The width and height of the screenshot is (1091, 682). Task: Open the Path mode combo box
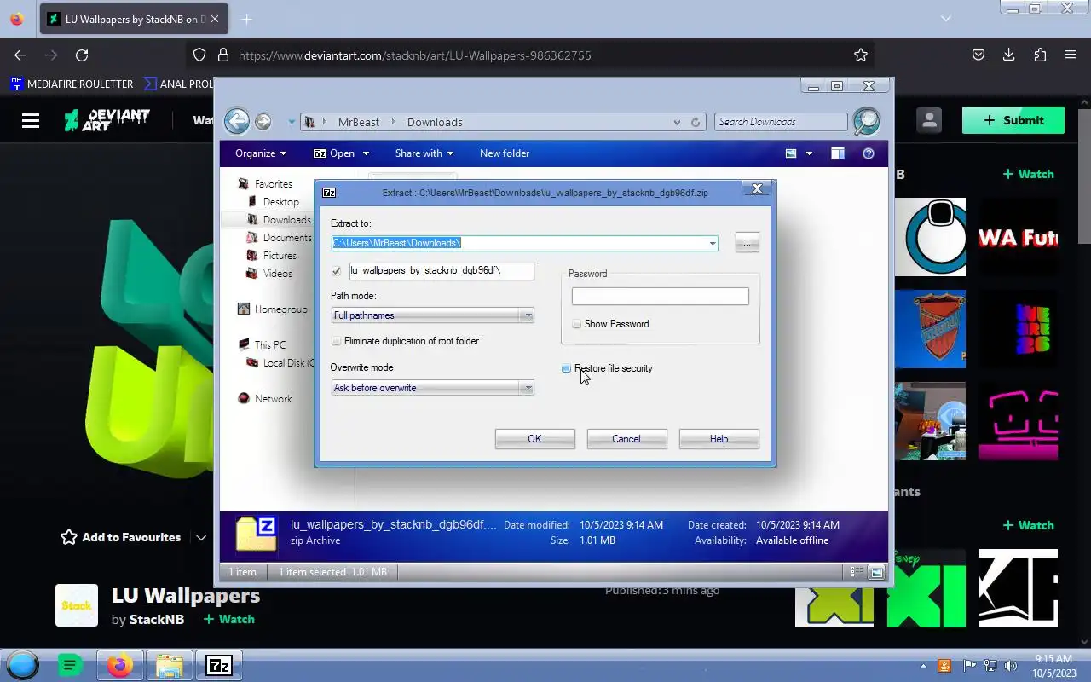tap(432, 315)
